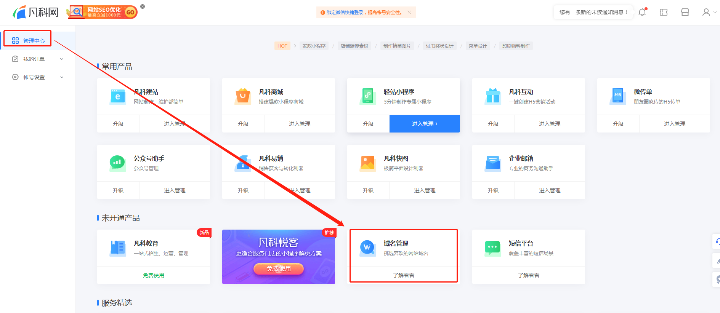Click 了解看看 under 域名管理

pos(404,275)
